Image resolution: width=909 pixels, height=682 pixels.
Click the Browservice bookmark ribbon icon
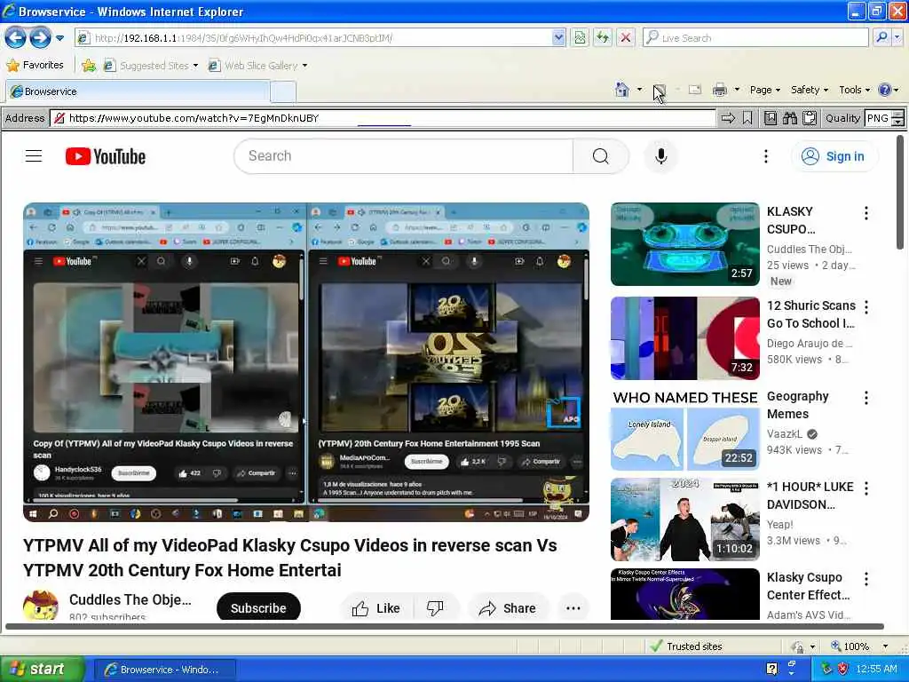747,118
